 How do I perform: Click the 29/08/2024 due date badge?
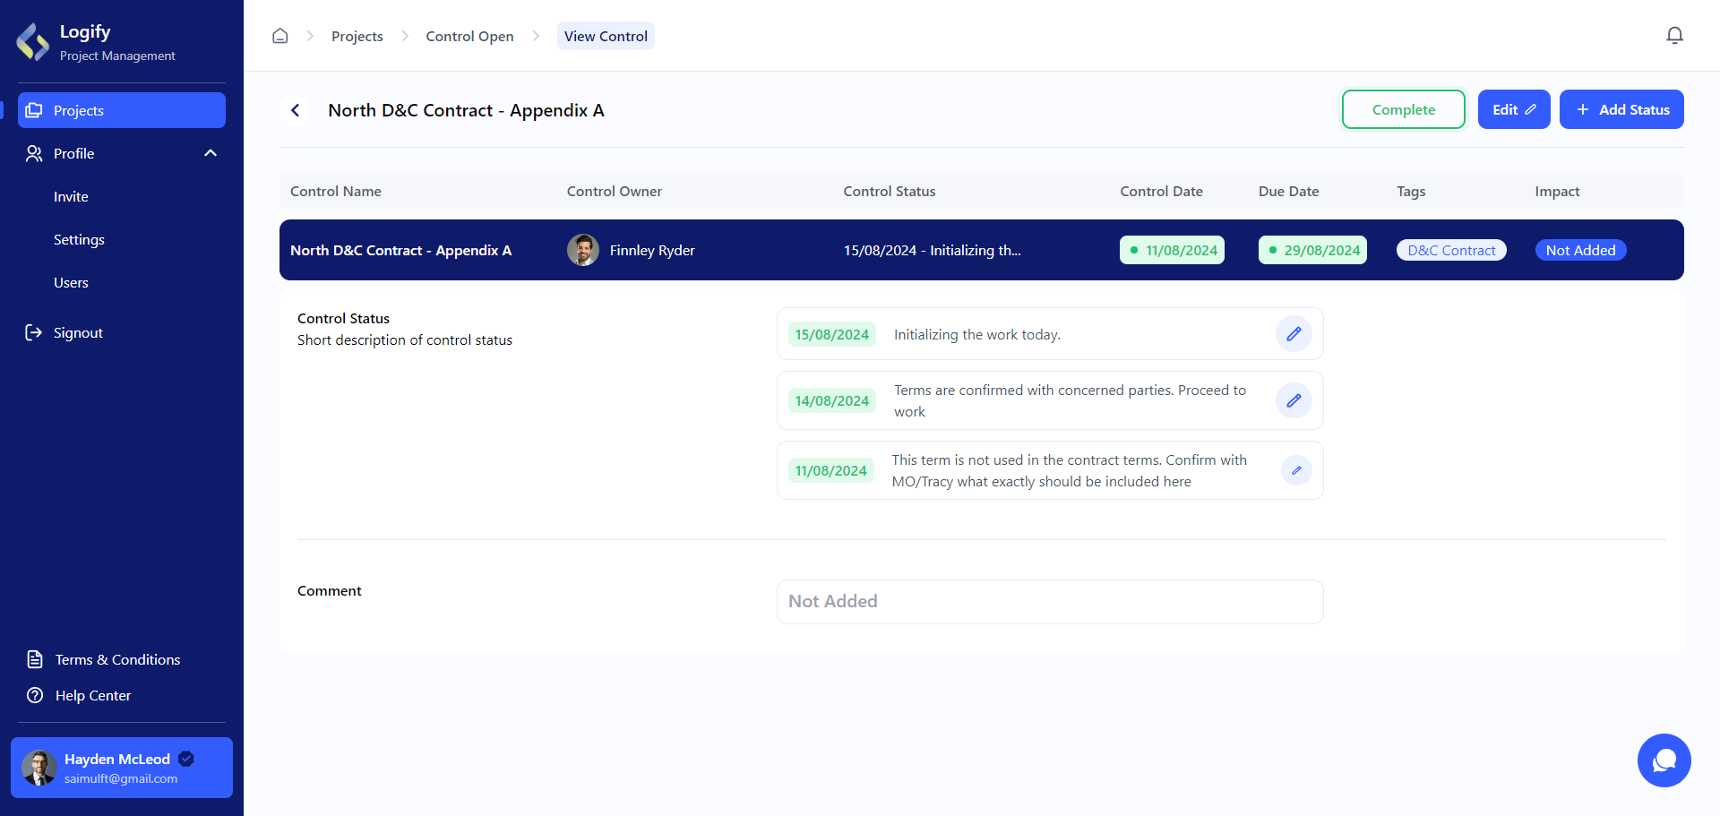(x=1312, y=250)
